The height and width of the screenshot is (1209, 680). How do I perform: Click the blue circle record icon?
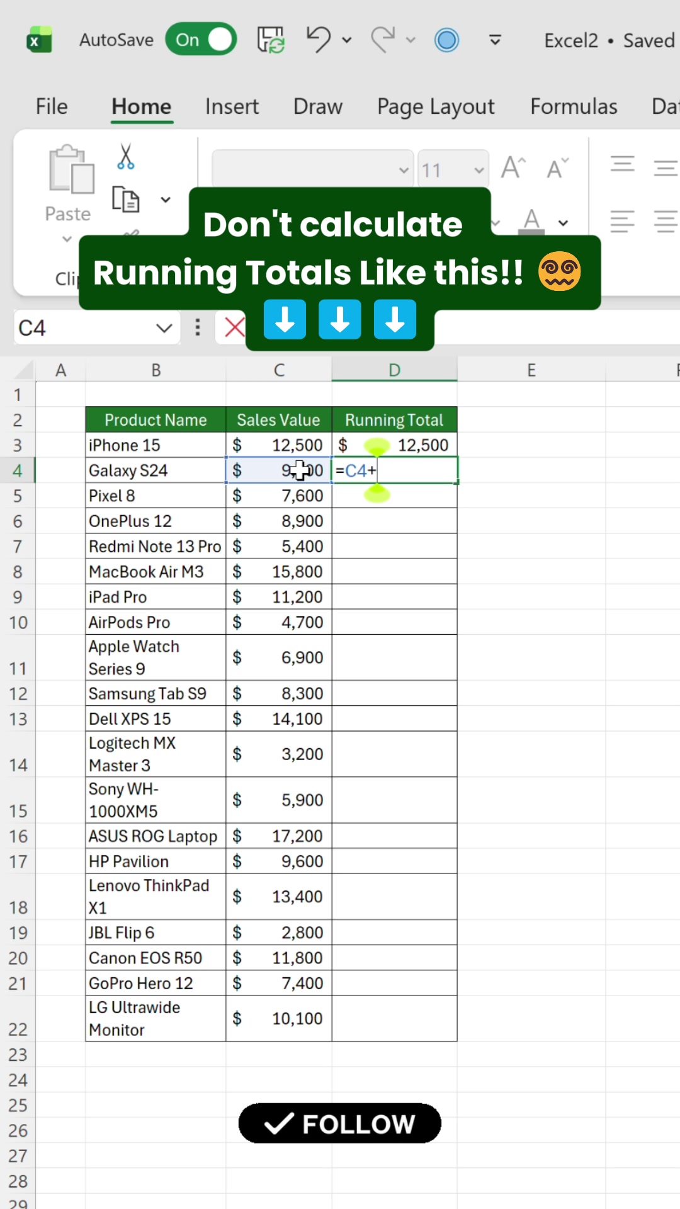tap(446, 40)
